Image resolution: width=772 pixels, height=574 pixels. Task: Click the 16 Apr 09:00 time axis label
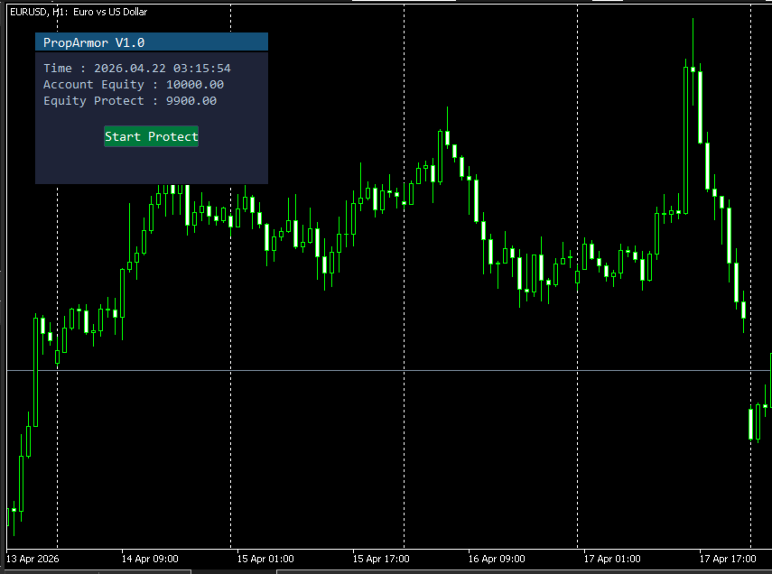click(497, 559)
